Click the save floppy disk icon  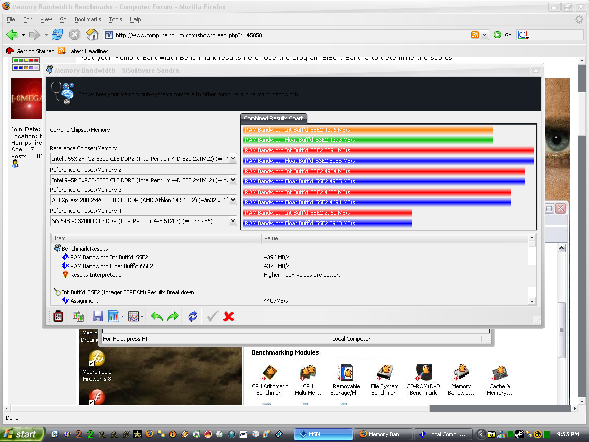coord(98,316)
